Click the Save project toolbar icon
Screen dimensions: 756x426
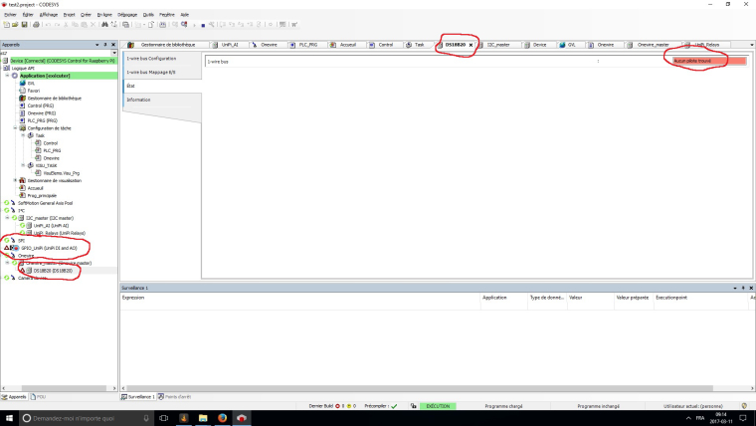22,25
